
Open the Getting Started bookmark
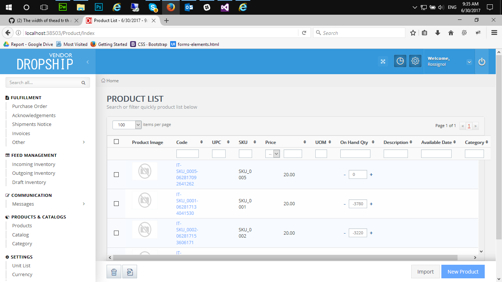pos(109,44)
